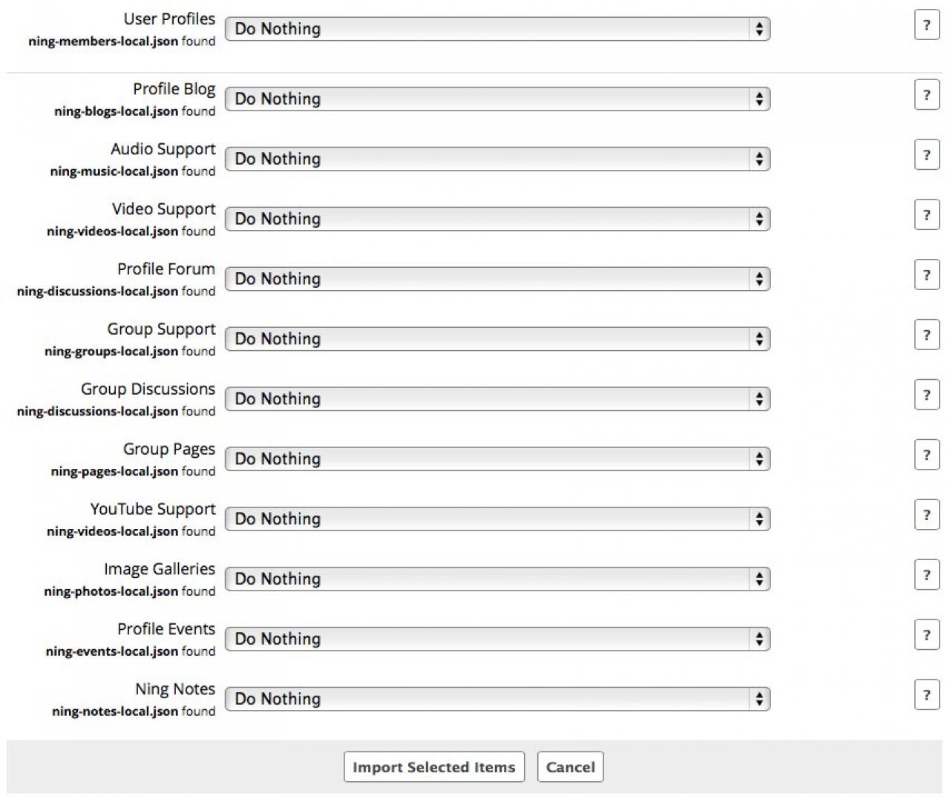Click the Image Galleries help icon
The width and height of the screenshot is (950, 799).
tap(926, 576)
